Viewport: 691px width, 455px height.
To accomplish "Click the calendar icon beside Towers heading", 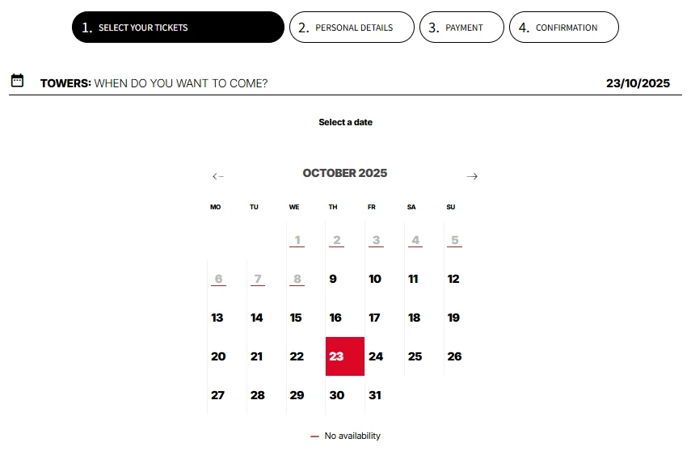I will coord(17,81).
